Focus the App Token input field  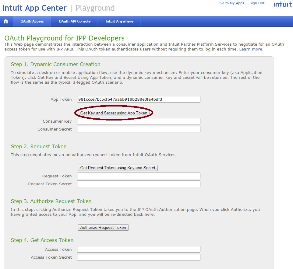coord(139,99)
